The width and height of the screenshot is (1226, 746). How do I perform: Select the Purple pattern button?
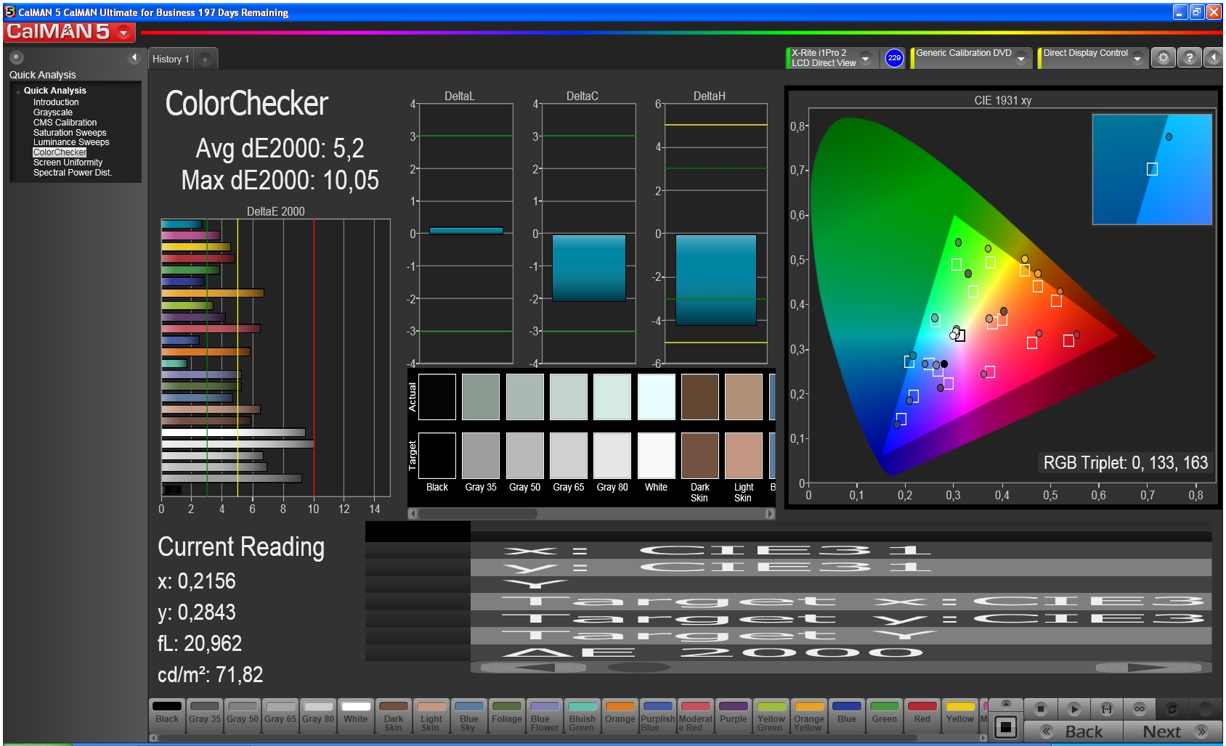(x=734, y=715)
